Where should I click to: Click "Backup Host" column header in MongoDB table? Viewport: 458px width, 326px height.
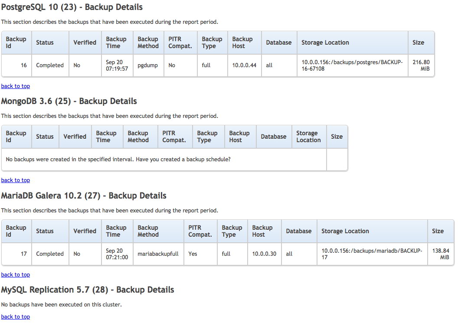(239, 137)
